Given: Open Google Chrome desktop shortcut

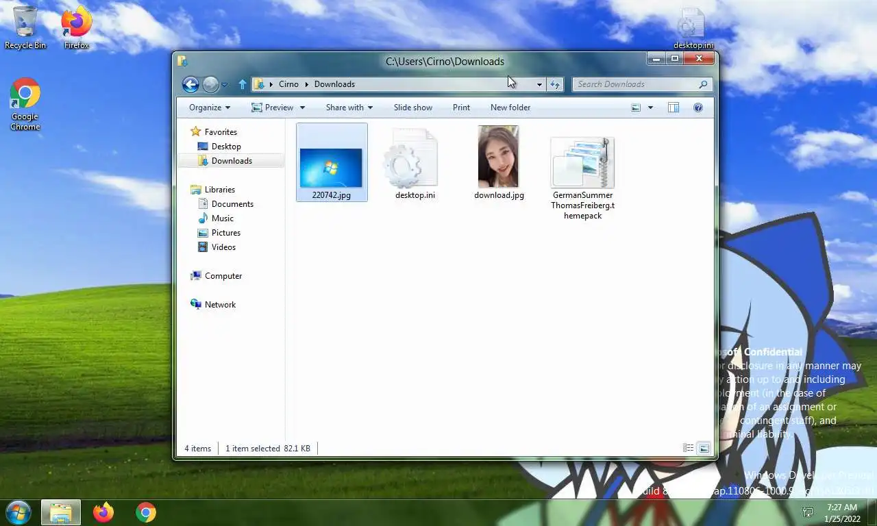Looking at the screenshot, I should tap(25, 104).
